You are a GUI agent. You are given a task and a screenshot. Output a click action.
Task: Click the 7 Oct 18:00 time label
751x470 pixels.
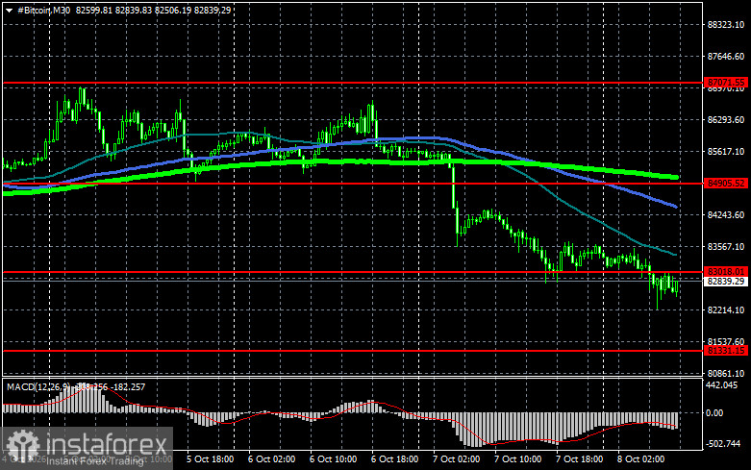coord(579,459)
